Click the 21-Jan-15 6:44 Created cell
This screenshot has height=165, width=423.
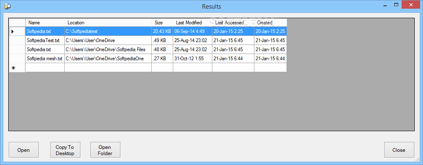(270, 59)
